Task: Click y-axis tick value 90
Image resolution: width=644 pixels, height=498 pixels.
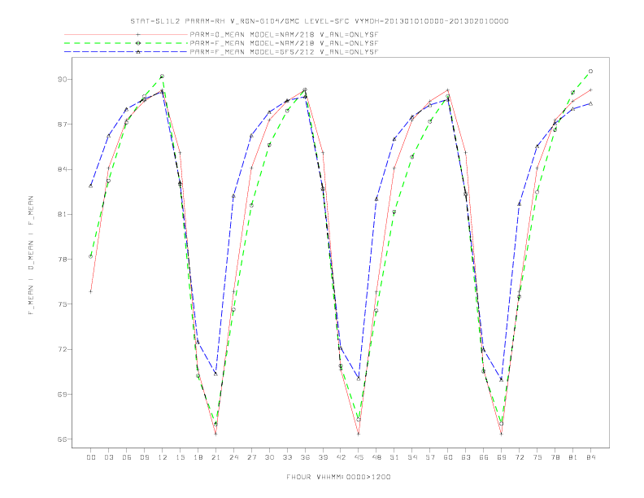Action: pos(63,79)
